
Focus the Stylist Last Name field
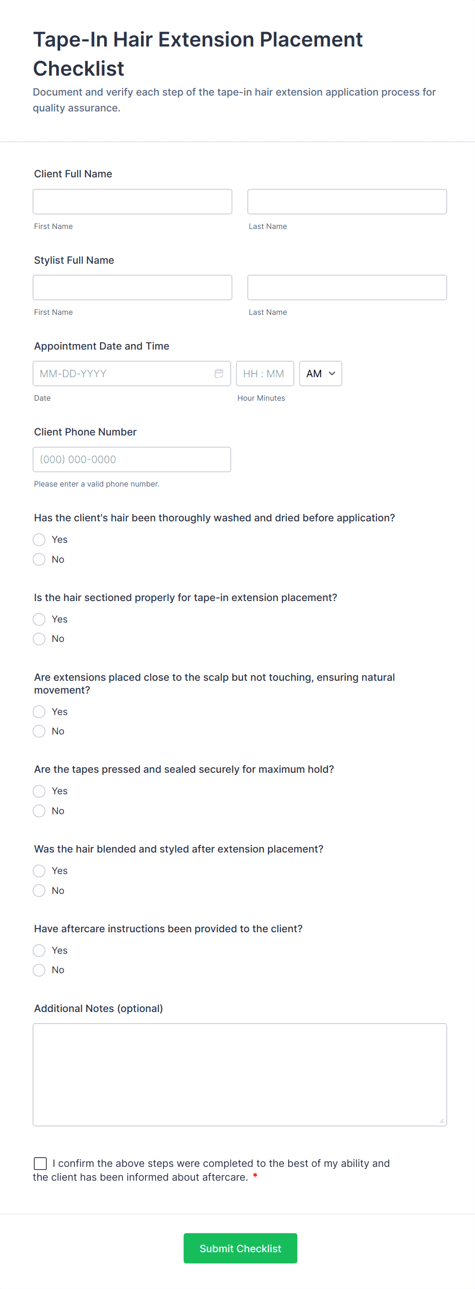[x=347, y=287]
